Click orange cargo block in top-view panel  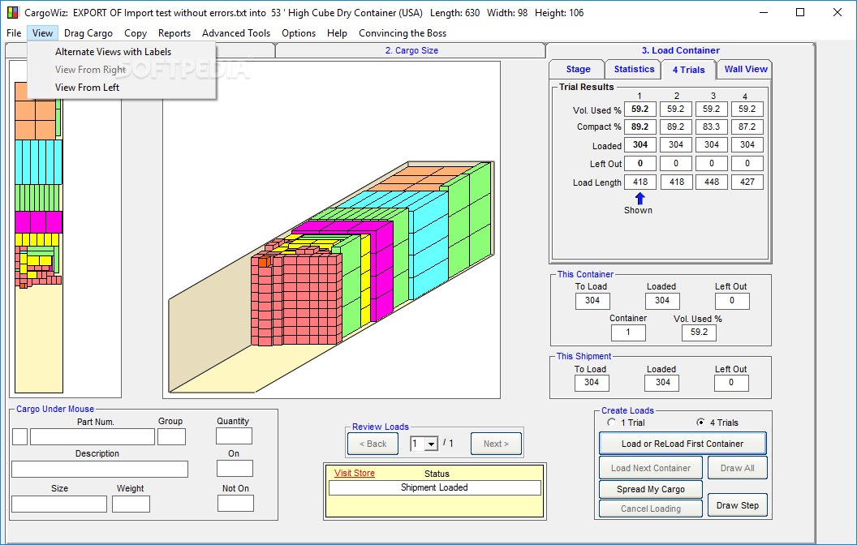pyautogui.click(x=36, y=111)
